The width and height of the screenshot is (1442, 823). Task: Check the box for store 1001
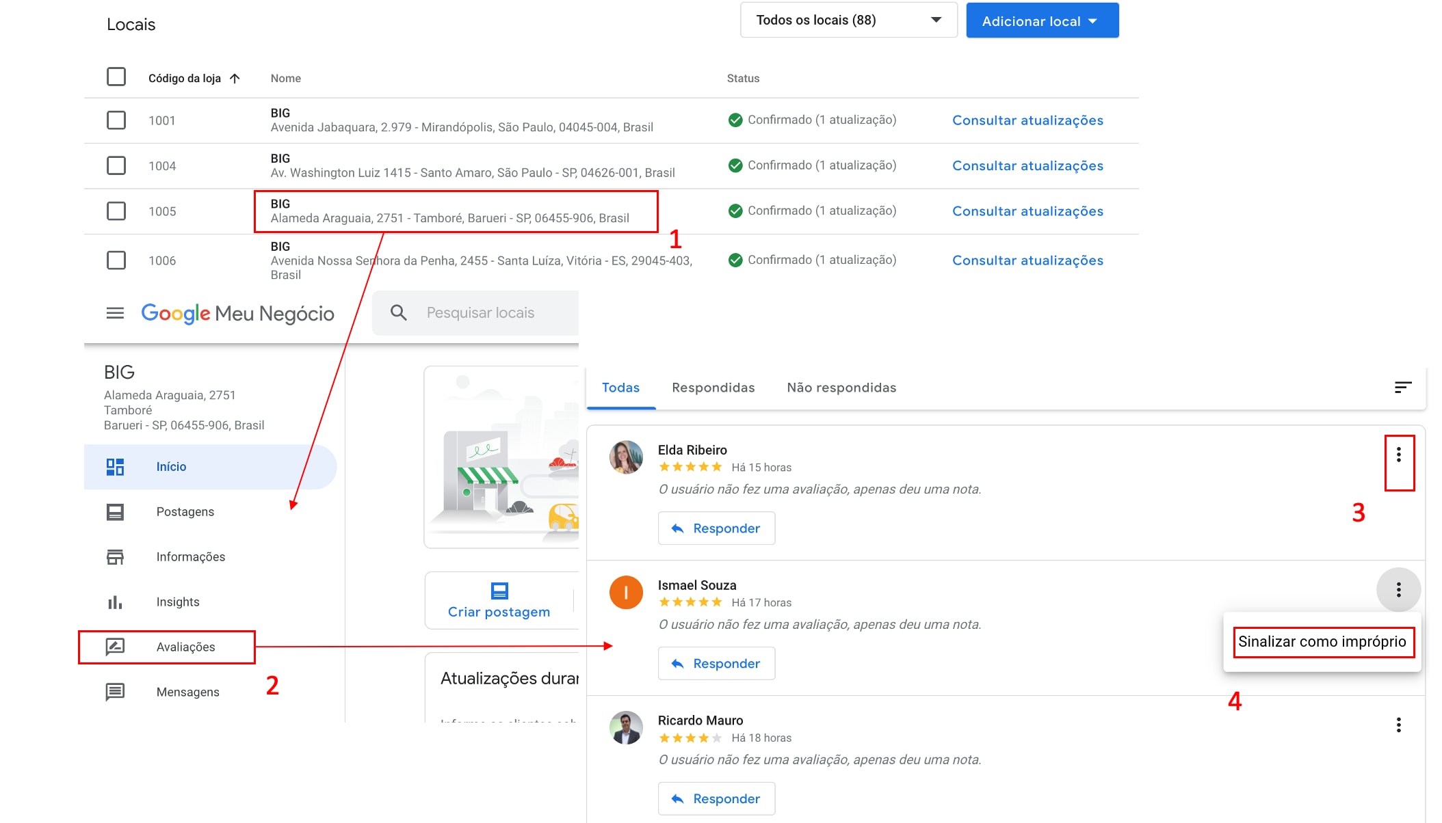116,120
